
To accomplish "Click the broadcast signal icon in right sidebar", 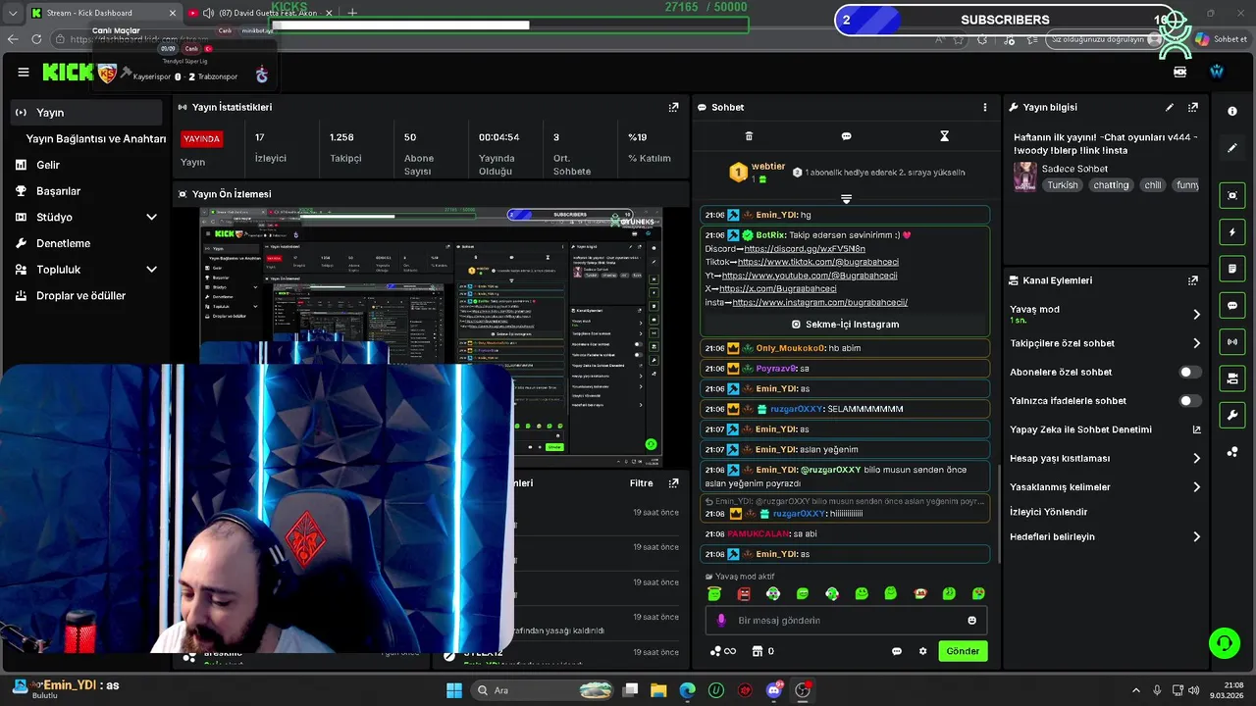I will 1232,341.
